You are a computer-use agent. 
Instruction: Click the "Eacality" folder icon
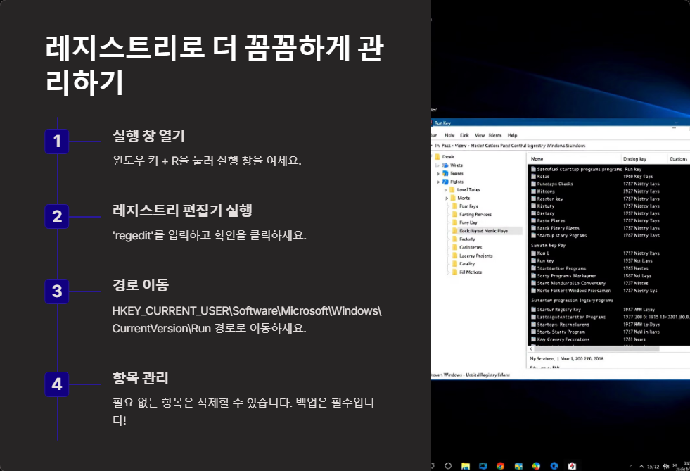pyautogui.click(x=454, y=264)
